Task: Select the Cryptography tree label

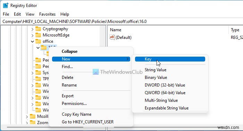Action: [55, 29]
